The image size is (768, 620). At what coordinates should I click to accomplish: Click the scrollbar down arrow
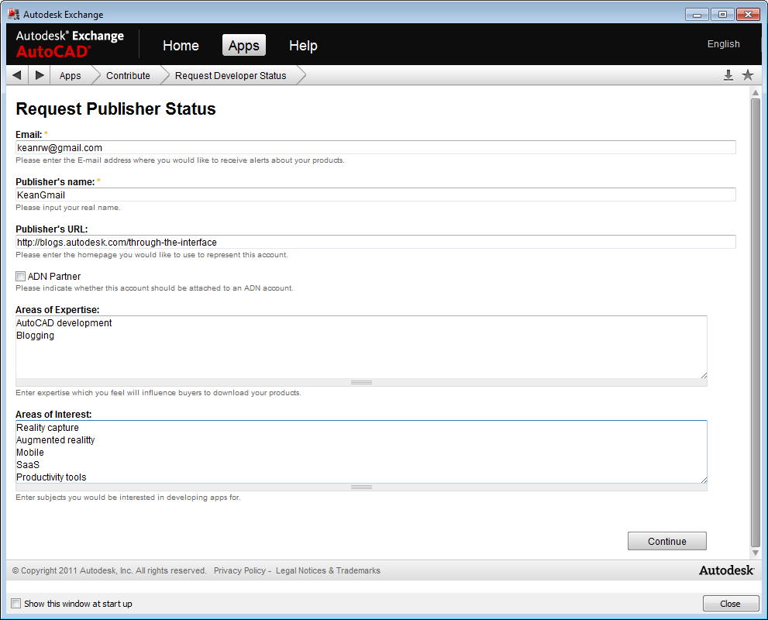[x=756, y=553]
